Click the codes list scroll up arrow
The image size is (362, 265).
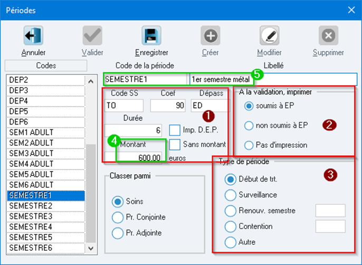[x=91, y=81]
